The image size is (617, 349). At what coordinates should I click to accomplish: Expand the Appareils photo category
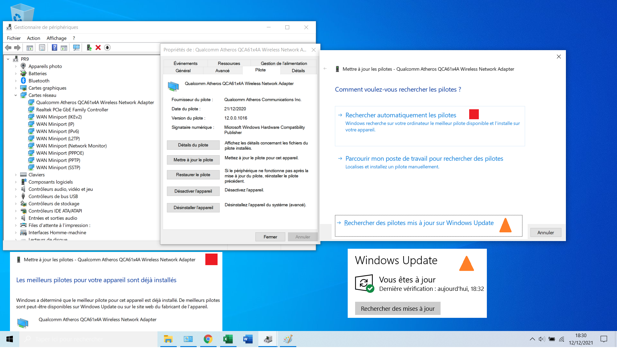[x=16, y=67]
